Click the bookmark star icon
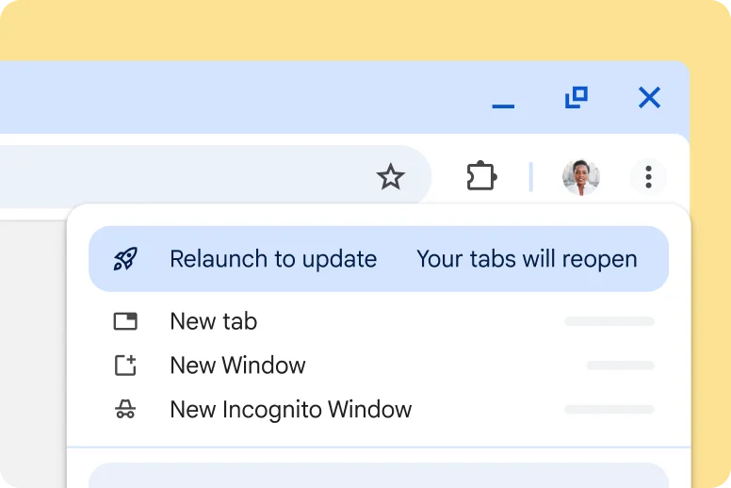Image resolution: width=731 pixels, height=488 pixels. (x=390, y=176)
